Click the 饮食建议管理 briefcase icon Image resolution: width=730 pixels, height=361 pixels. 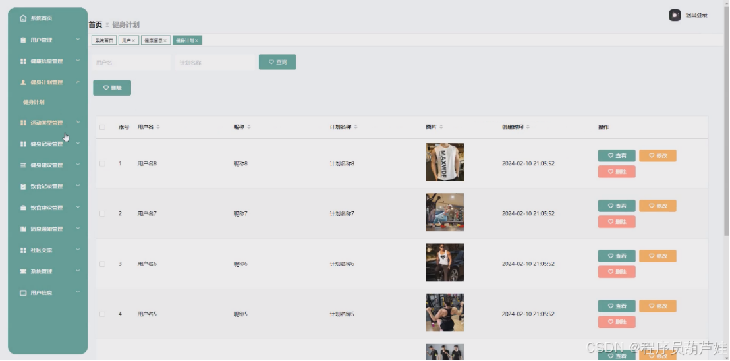click(x=23, y=208)
